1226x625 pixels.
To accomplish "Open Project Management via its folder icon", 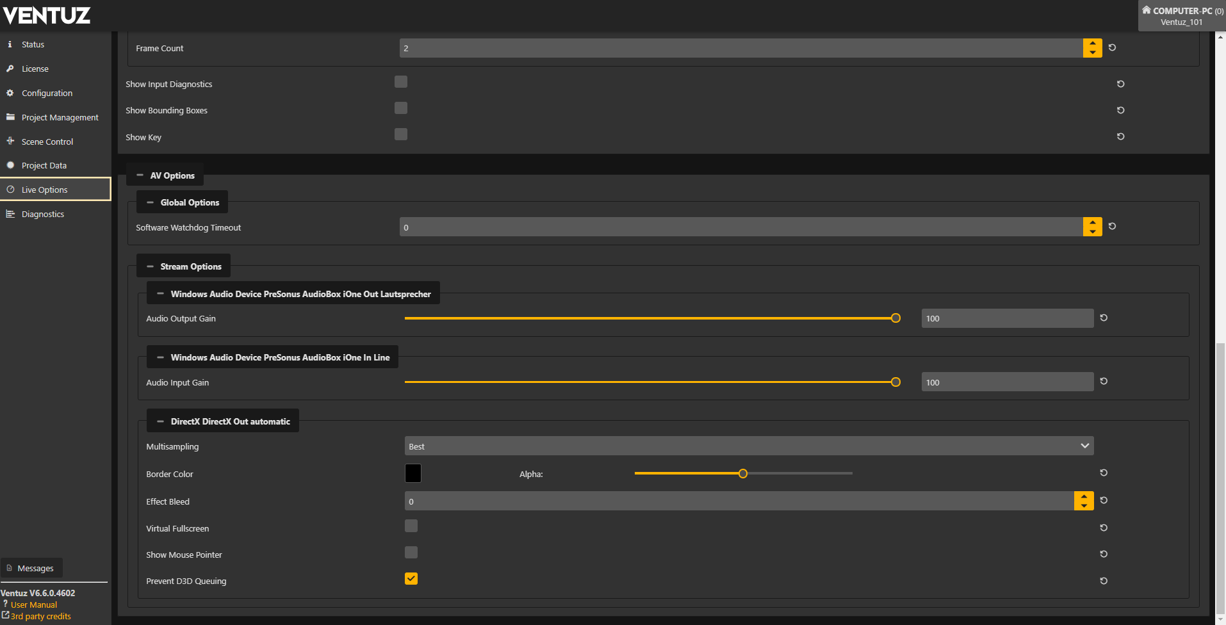I will coord(10,117).
